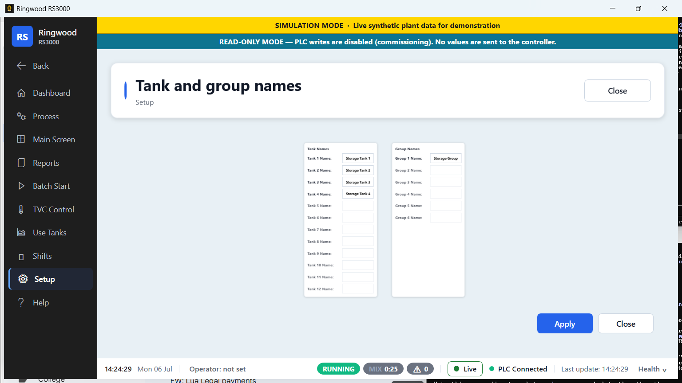Click the 'Tank and group names' heading
This screenshot has width=682, height=383.
click(x=218, y=86)
